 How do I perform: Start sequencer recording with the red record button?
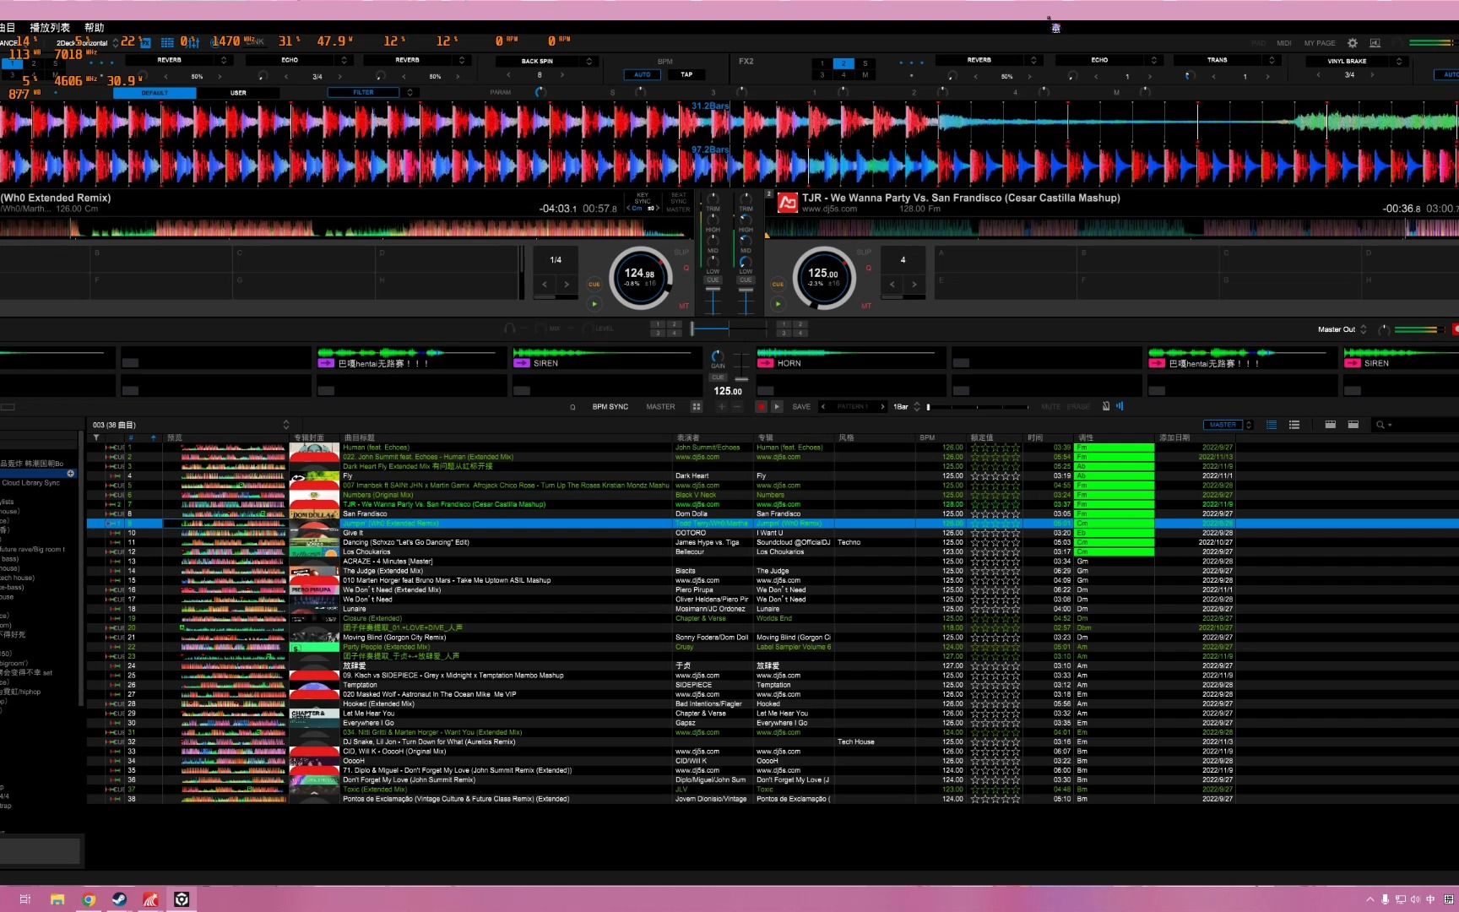click(761, 407)
